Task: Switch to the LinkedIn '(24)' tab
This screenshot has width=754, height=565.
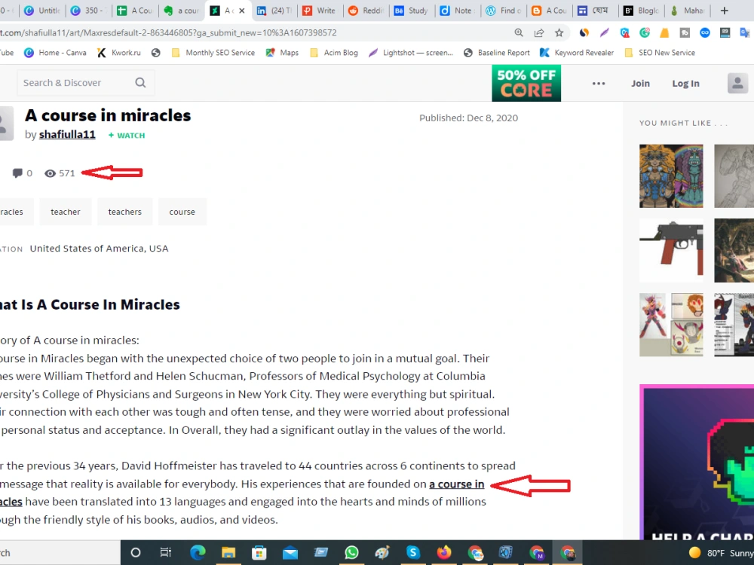Action: (x=274, y=11)
